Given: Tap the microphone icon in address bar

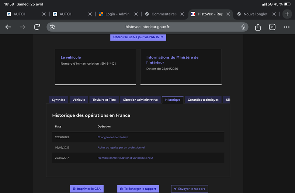Looking at the screenshot, I should point(243,27).
